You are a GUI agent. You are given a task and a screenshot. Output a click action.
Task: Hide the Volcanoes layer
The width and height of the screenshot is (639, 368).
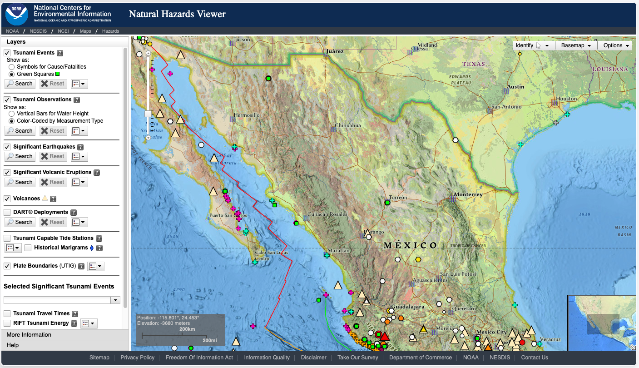coord(7,199)
